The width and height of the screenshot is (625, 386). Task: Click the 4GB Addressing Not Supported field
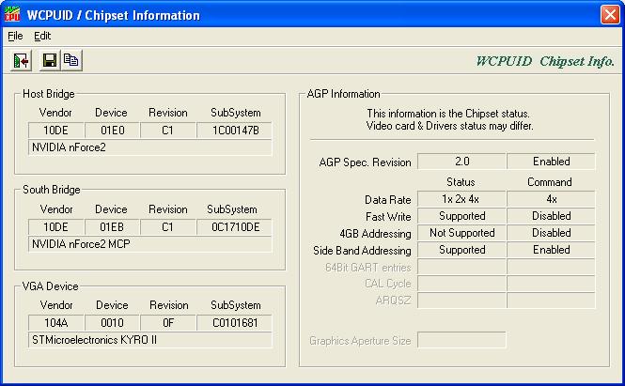pyautogui.click(x=461, y=233)
